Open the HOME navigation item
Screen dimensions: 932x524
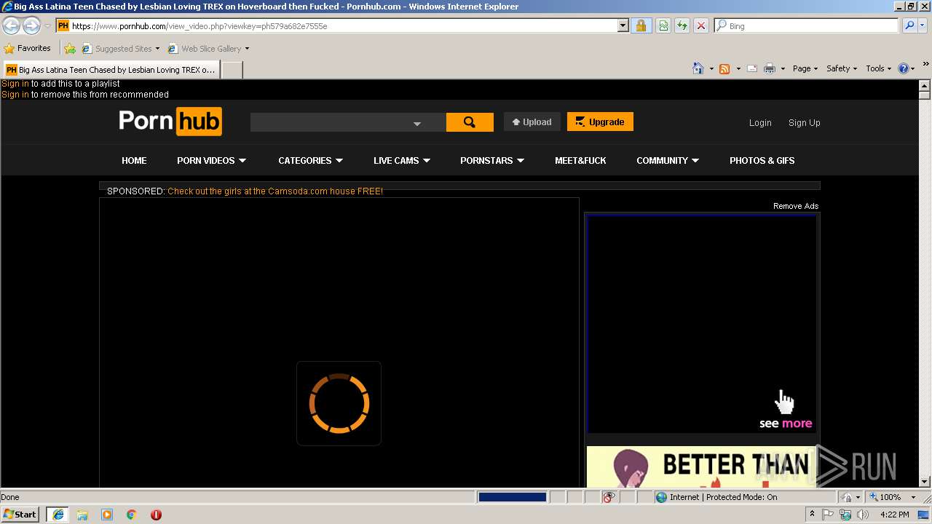point(134,160)
